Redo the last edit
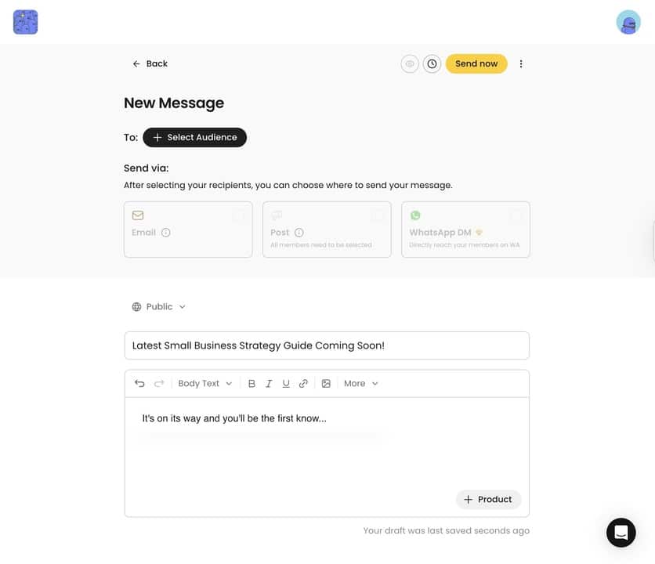This screenshot has height=564, width=655. (159, 383)
